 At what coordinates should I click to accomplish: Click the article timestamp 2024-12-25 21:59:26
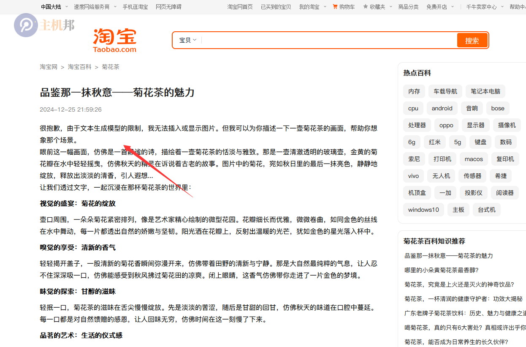70,109
